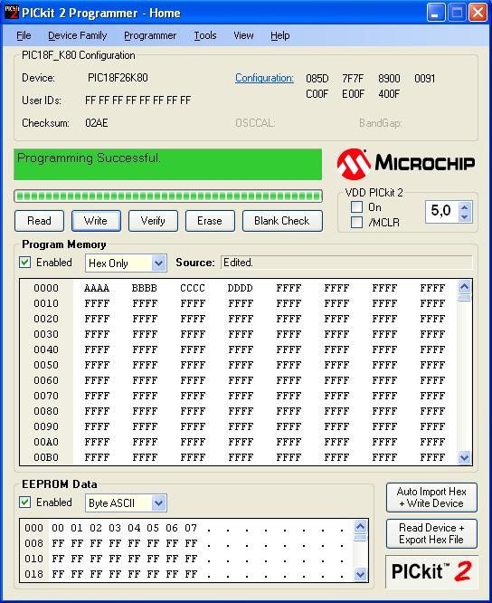
Task: Click configuration word 085D
Action: point(317,79)
